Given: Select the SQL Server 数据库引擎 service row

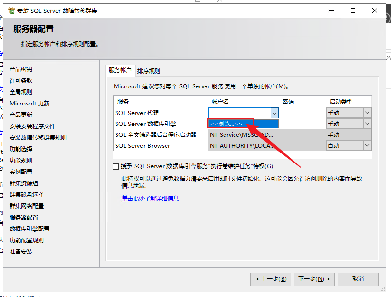Looking at the screenshot, I should coord(161,124).
